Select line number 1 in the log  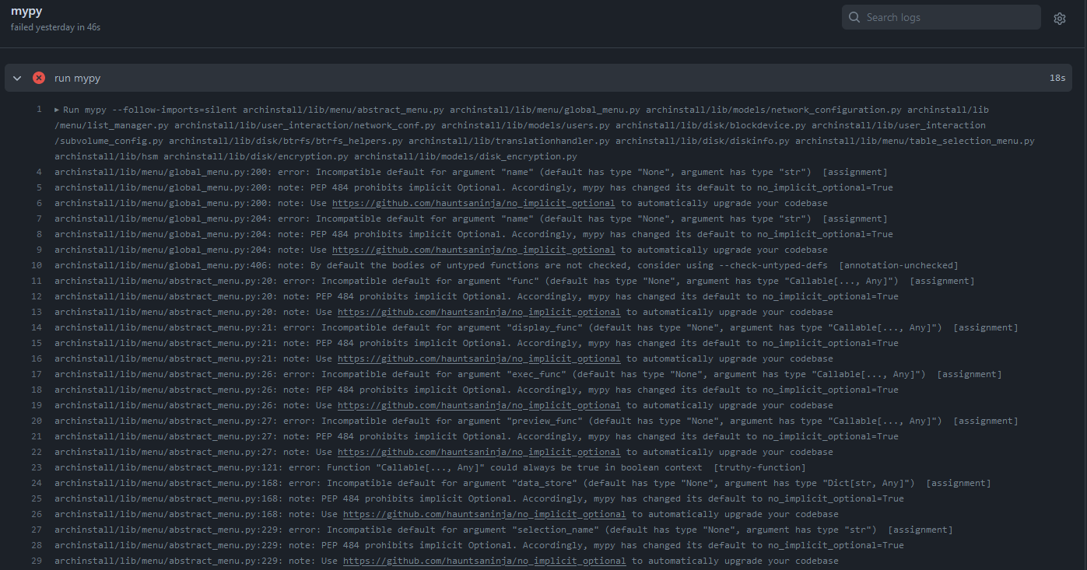coord(39,109)
